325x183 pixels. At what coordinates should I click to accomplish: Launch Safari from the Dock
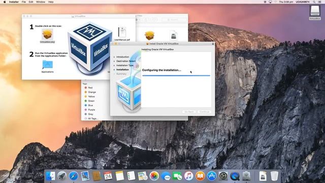tap(73, 176)
